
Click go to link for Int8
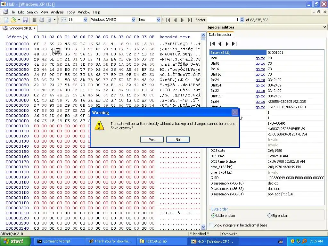pyautogui.click(x=260, y=58)
